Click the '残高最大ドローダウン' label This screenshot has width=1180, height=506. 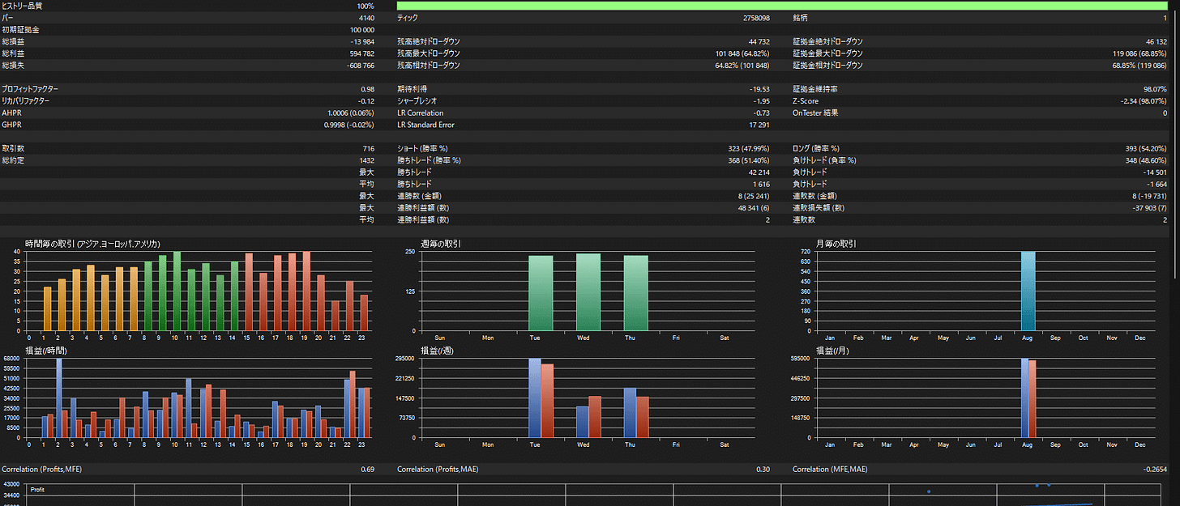pyautogui.click(x=428, y=53)
